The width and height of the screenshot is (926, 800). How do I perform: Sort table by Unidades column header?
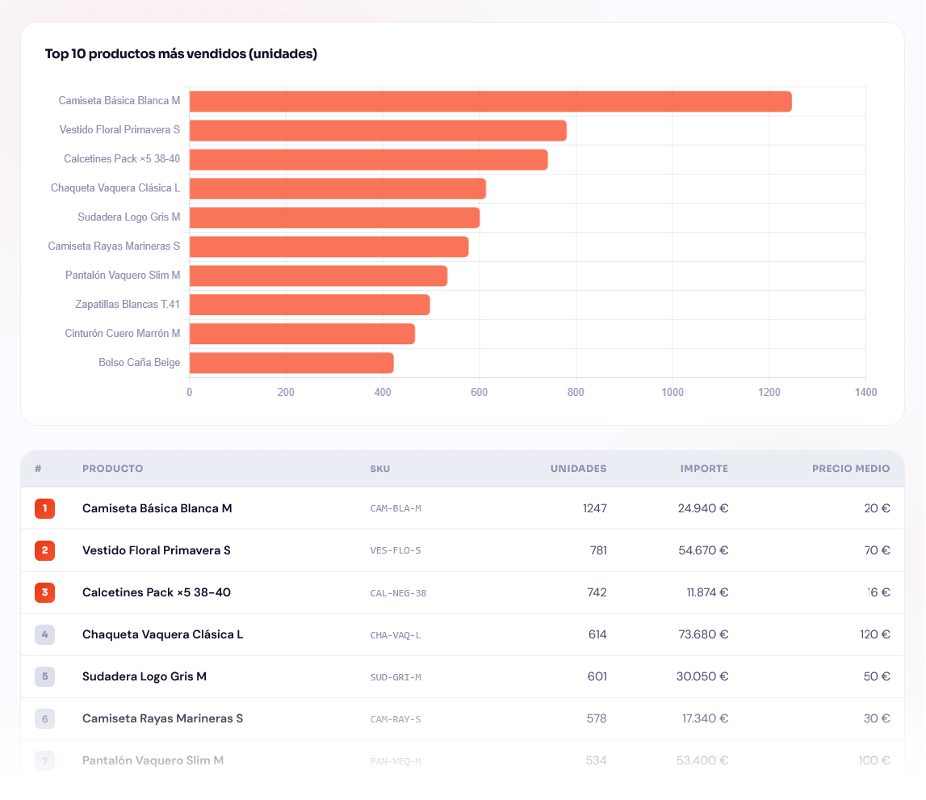tap(578, 469)
